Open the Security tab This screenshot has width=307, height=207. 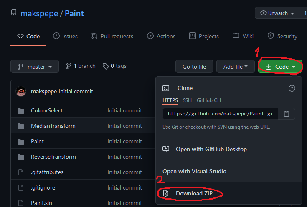tap(282, 36)
